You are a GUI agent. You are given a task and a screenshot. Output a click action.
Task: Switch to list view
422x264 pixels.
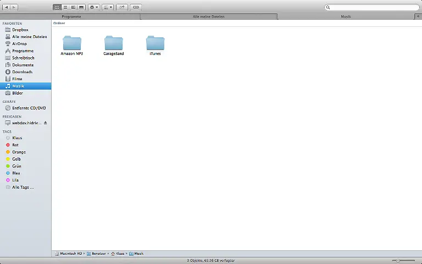click(x=65, y=7)
